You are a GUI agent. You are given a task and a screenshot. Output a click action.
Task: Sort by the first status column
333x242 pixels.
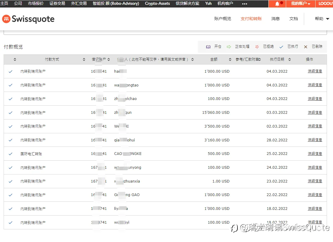[x=15, y=59]
